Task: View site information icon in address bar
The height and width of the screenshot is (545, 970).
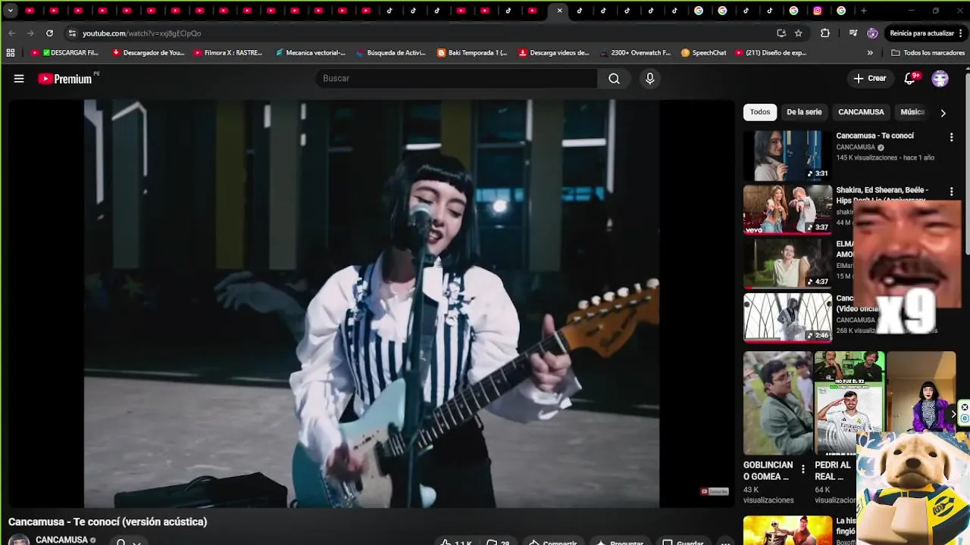Action: (x=72, y=33)
